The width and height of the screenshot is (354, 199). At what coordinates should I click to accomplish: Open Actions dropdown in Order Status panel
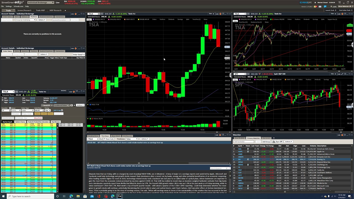point(44,54)
